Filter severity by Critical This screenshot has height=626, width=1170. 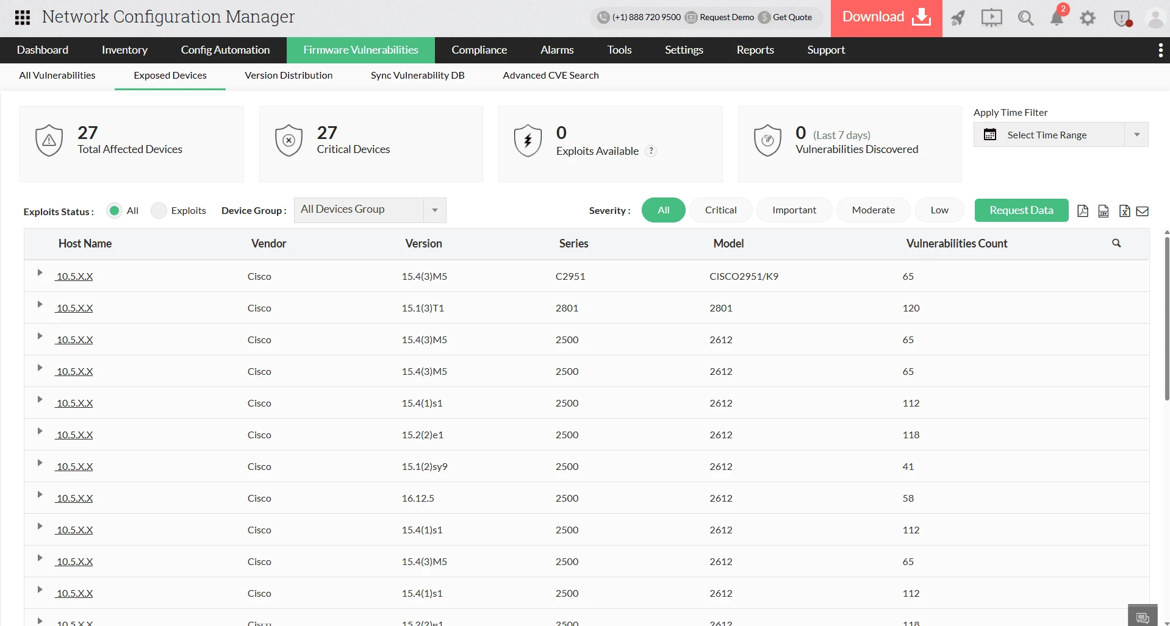[x=720, y=210]
